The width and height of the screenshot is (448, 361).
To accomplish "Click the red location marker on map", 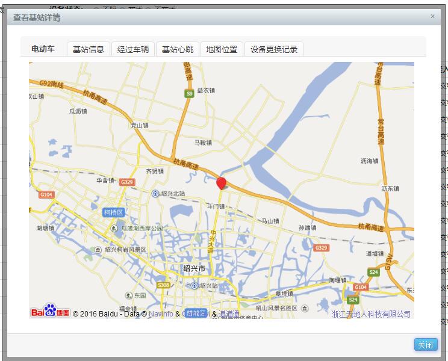I will point(221,184).
